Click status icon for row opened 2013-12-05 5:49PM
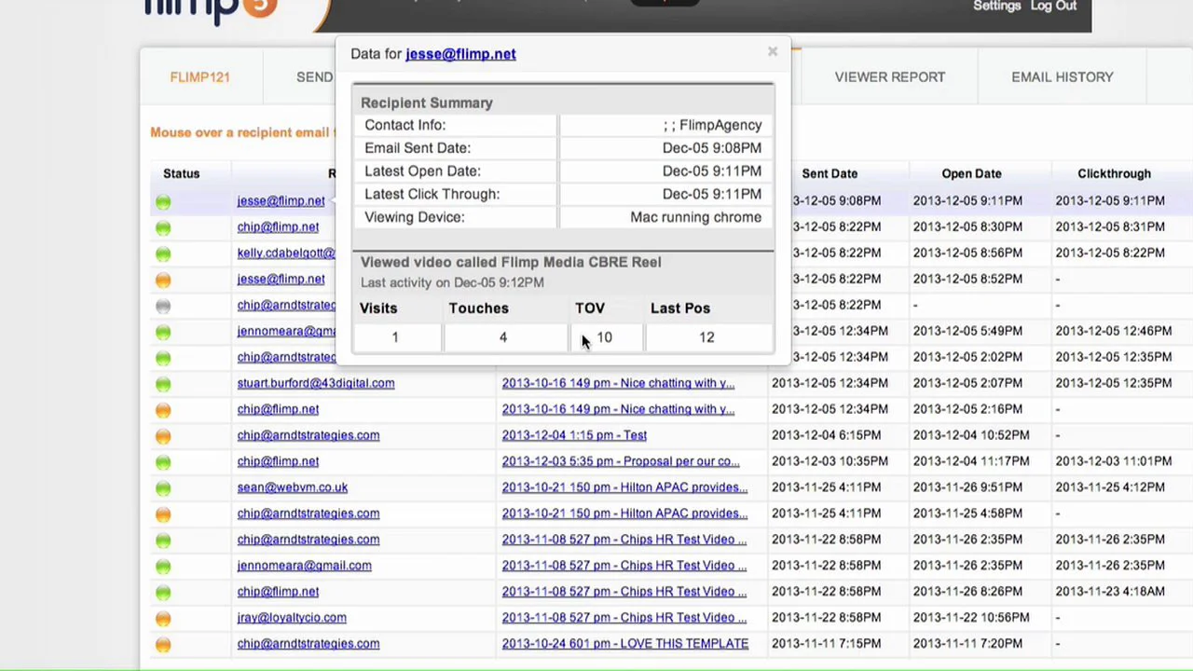This screenshot has width=1193, height=671. 163,332
